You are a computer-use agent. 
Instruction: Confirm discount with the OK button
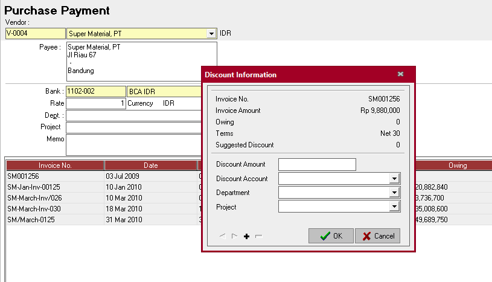point(330,236)
